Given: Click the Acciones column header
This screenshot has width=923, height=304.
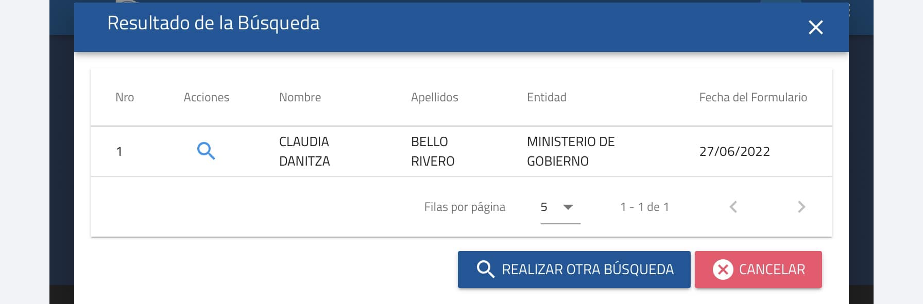Looking at the screenshot, I should 206,97.
